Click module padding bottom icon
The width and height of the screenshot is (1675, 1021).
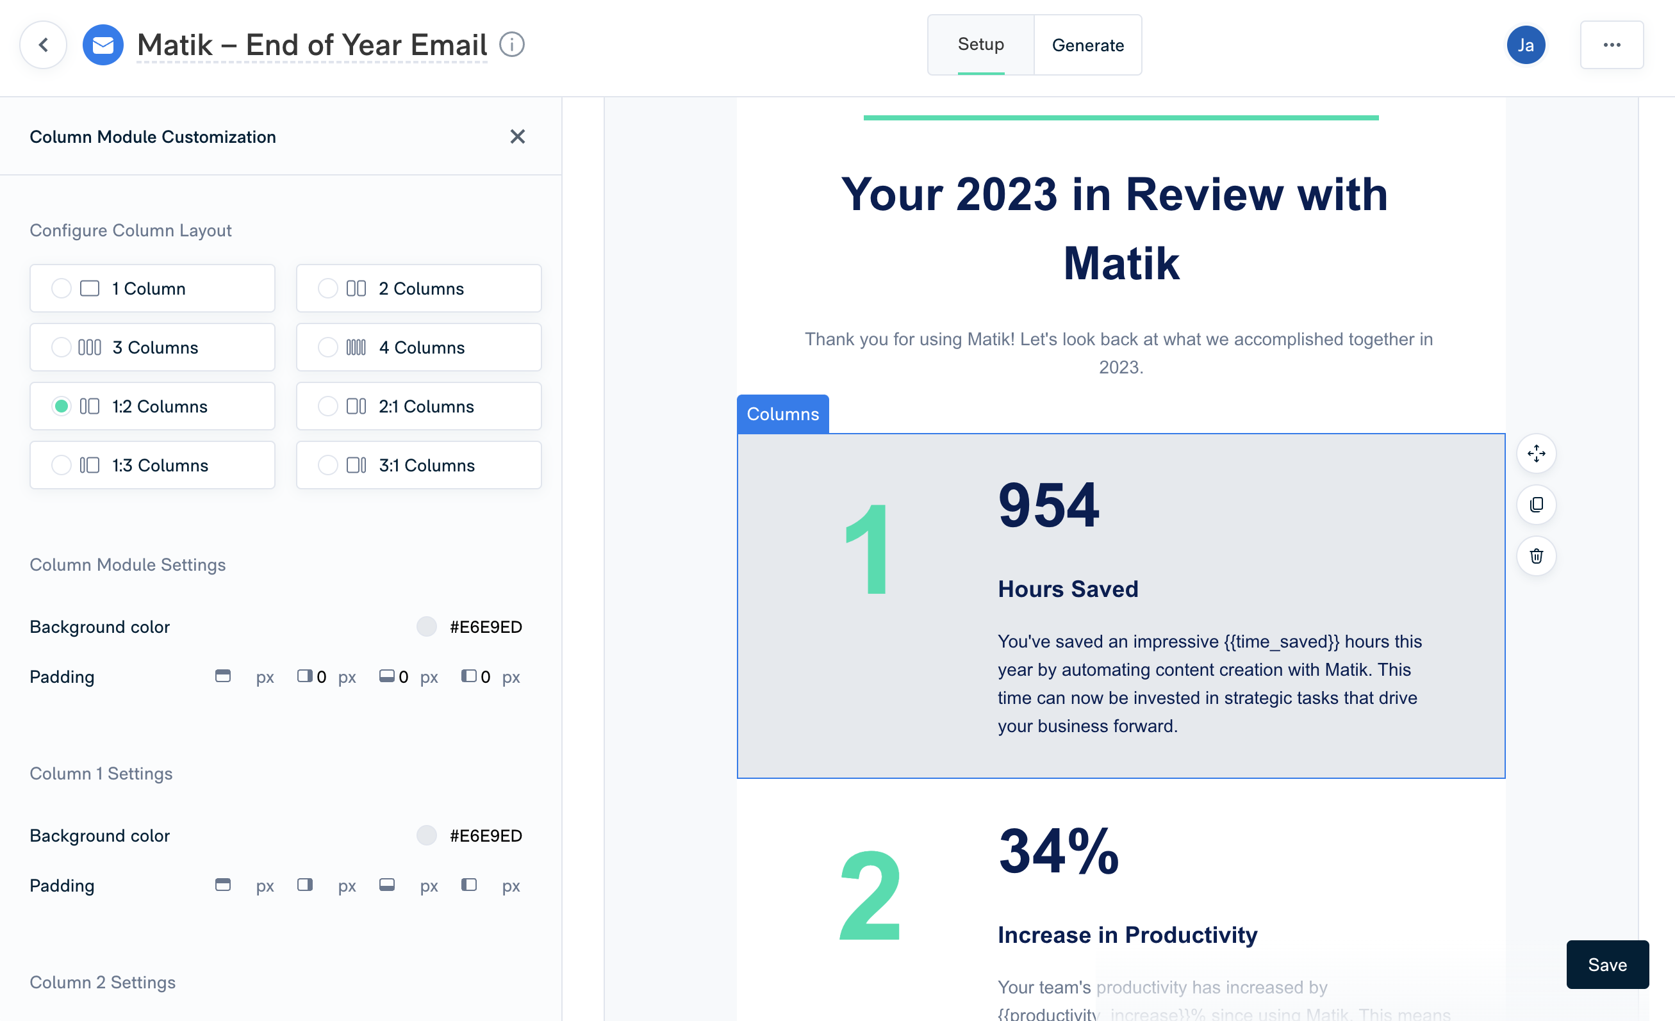pos(387,676)
